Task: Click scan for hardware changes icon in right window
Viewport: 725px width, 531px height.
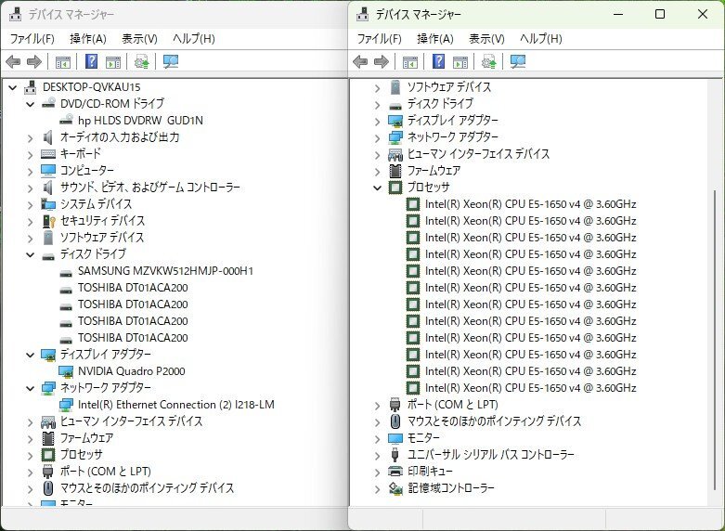Action: coord(518,61)
